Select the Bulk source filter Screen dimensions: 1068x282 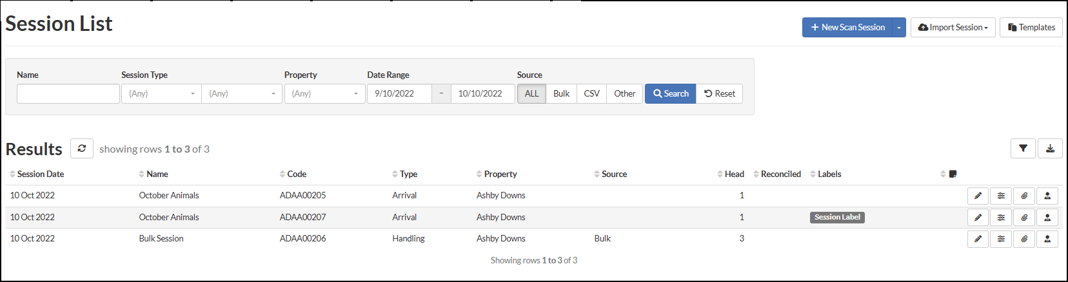tap(561, 93)
